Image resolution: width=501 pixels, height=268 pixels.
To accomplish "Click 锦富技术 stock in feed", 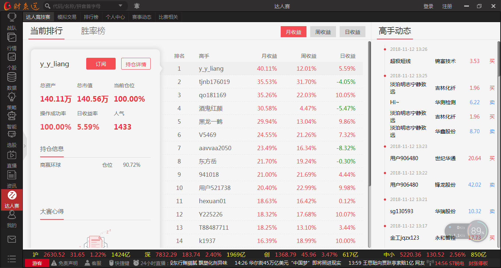I will [445, 61].
